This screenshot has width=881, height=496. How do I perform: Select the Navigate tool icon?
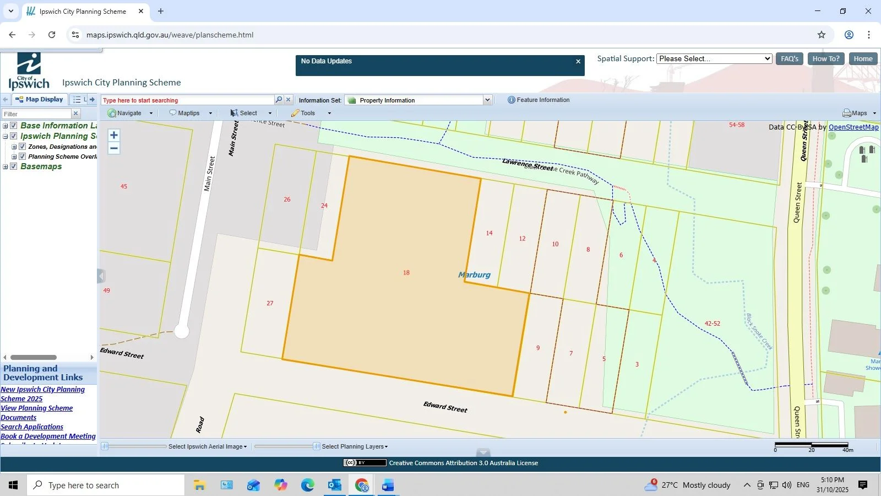(113, 113)
